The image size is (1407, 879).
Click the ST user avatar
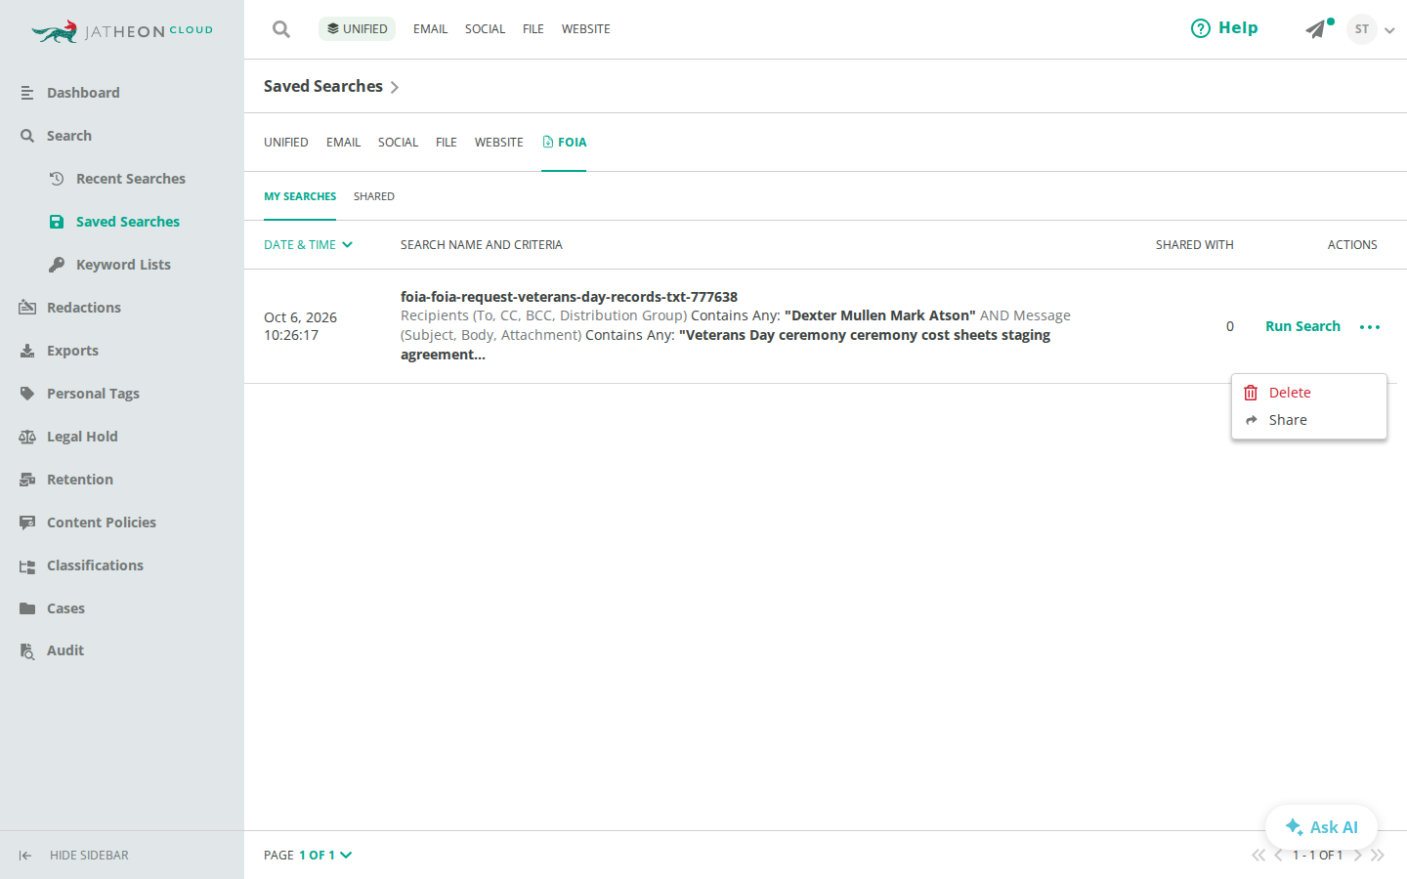point(1361,29)
